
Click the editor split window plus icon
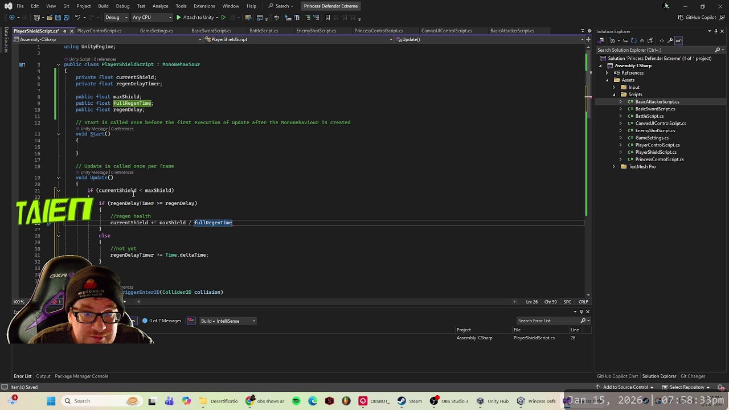[x=588, y=39]
